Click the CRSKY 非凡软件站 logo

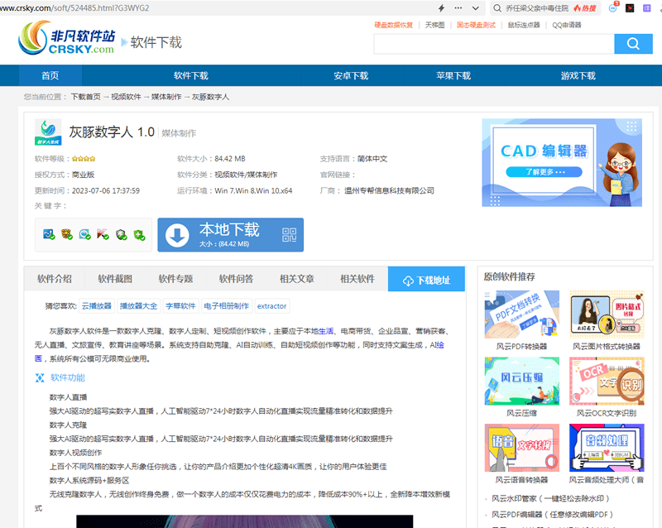pos(67,38)
